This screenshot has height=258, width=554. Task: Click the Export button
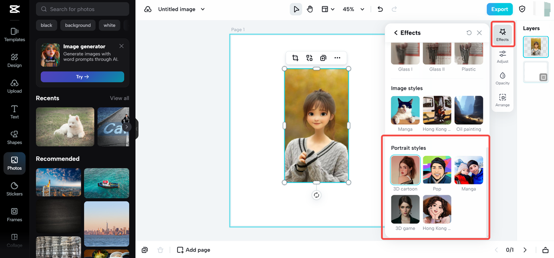pos(499,9)
